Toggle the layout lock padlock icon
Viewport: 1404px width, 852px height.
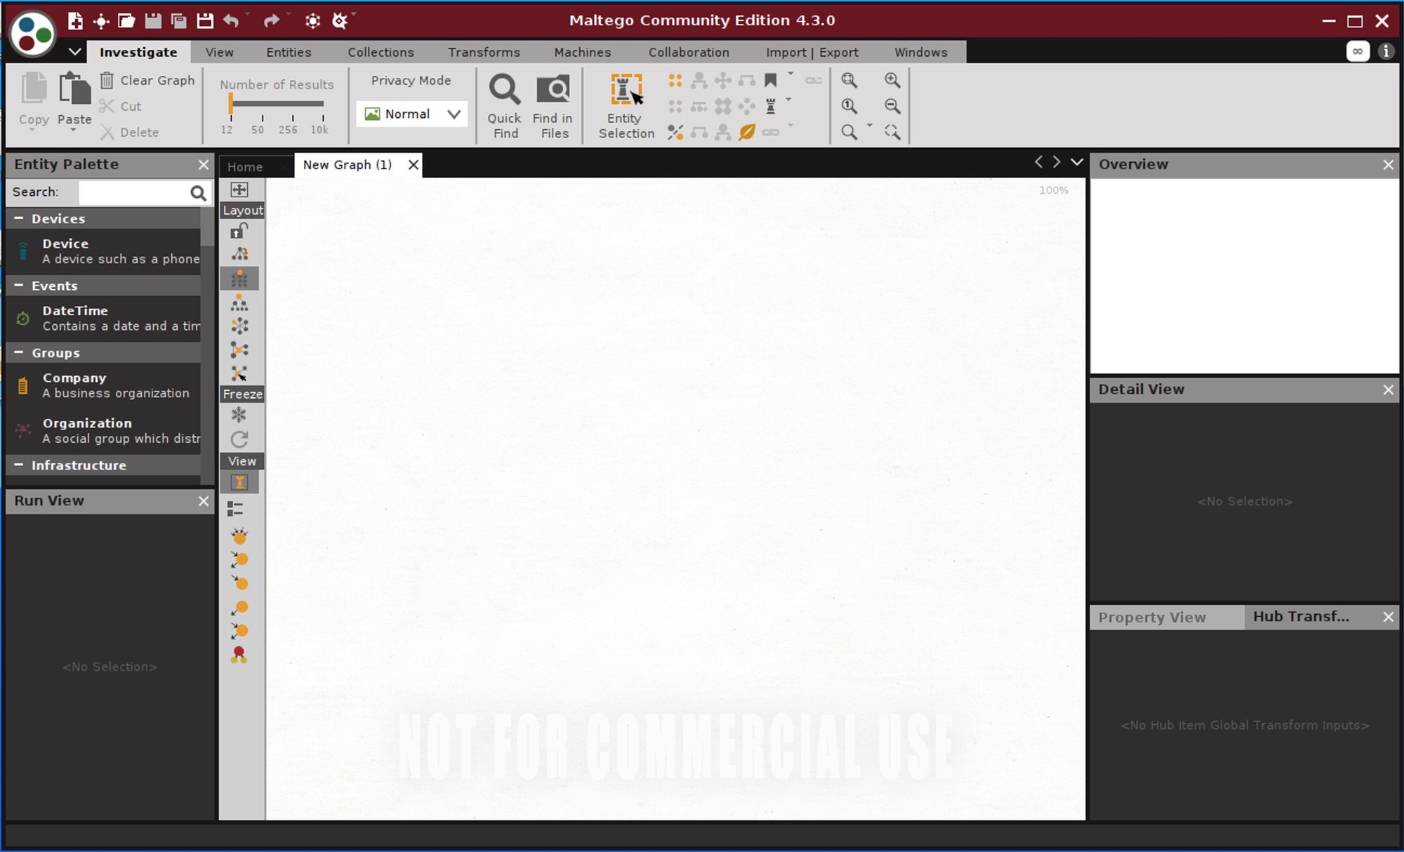239,230
